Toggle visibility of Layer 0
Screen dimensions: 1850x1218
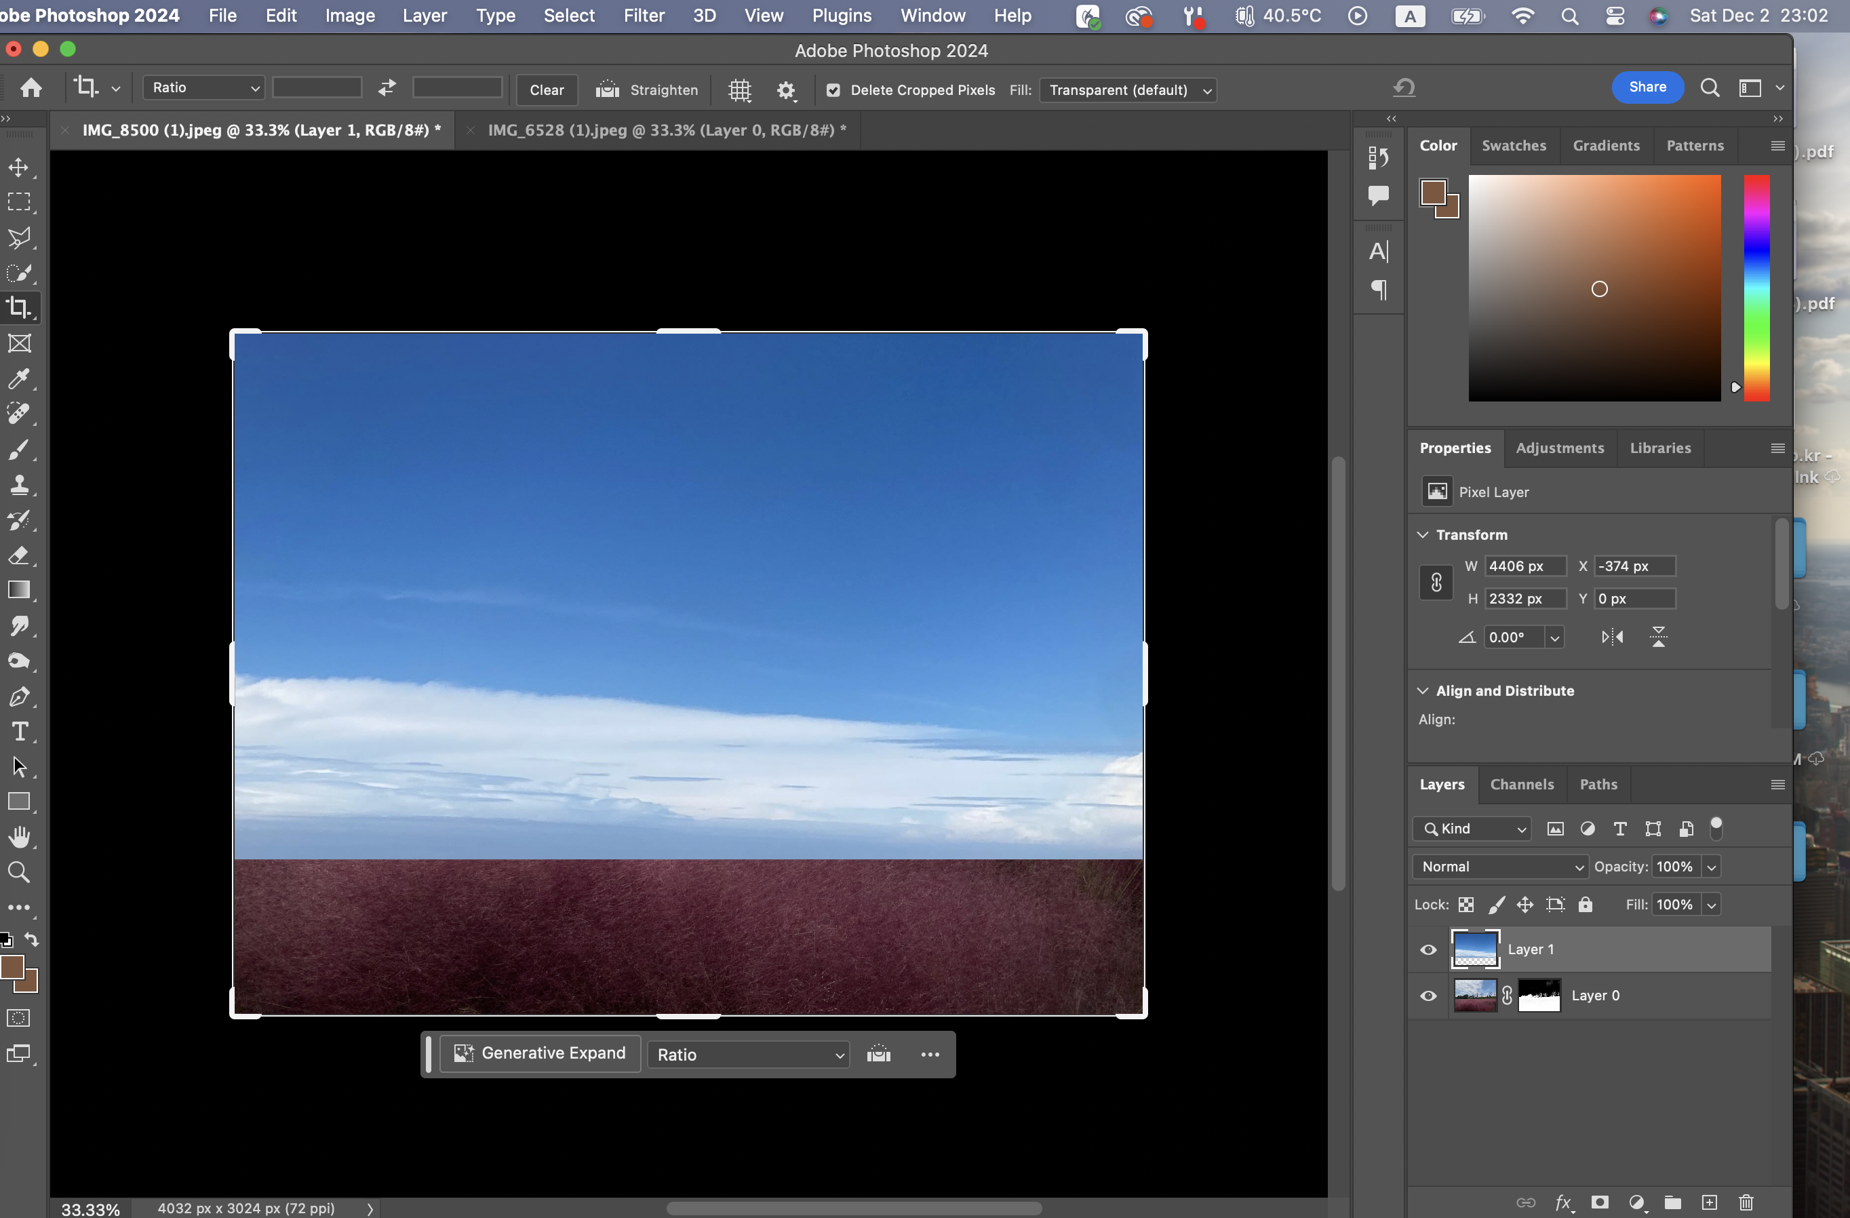(1428, 996)
